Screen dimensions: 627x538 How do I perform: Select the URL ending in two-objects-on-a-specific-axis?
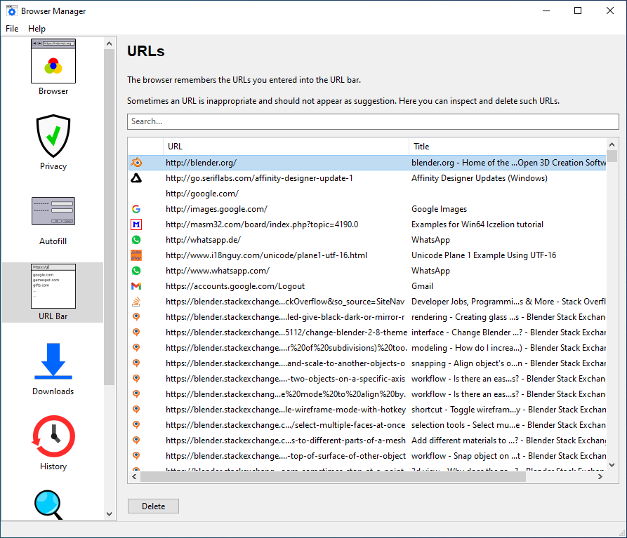coord(286,379)
